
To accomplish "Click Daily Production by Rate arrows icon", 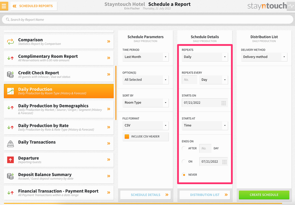I will (11, 127).
